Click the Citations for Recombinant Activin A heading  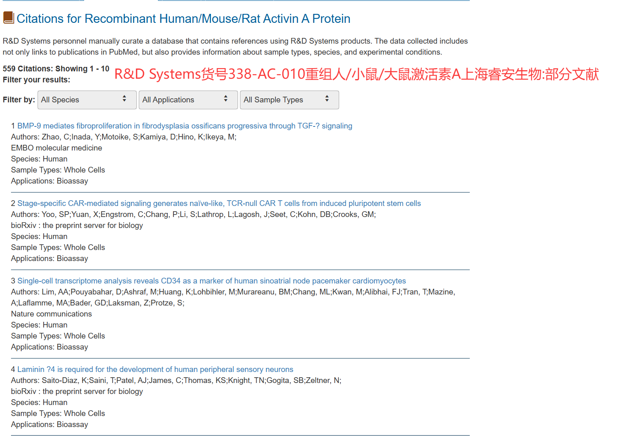tap(183, 19)
